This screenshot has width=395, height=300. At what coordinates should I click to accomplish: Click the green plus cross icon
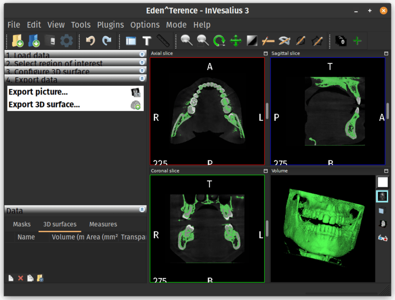(x=357, y=41)
